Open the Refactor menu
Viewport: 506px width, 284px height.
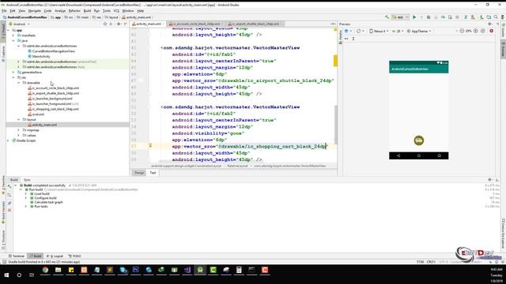[x=74, y=10]
